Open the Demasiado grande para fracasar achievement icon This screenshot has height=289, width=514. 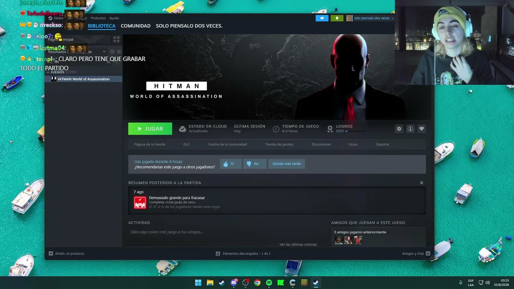coord(140,202)
